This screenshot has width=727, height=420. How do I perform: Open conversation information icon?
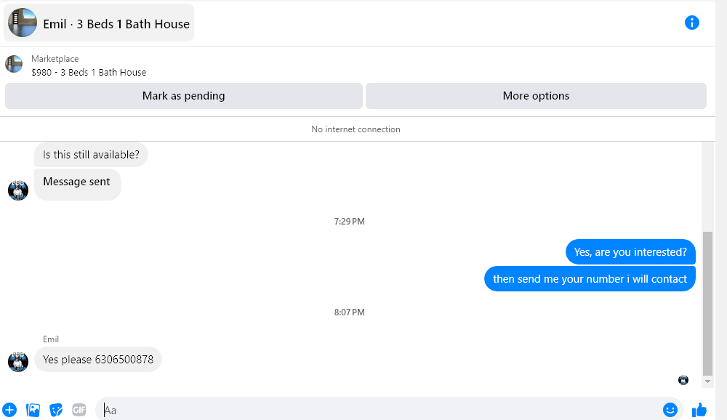click(x=692, y=23)
